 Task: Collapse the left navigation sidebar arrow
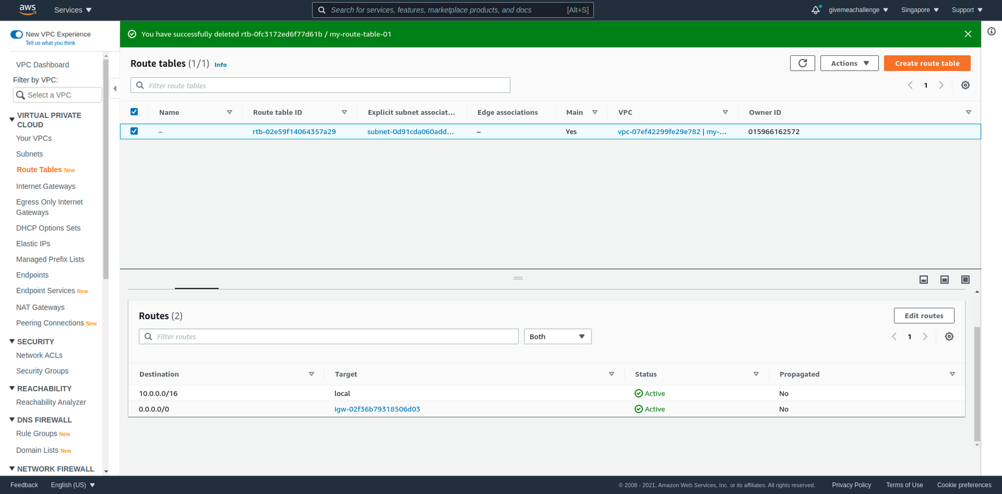tap(115, 89)
